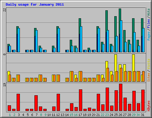Image resolution: width=152 pixels, height=118 pixels.
Task: Click the day 13 axis label
Action: pos(62,115)
